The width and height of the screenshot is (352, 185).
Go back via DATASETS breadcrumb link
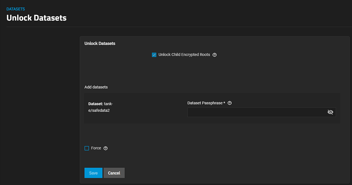click(16, 9)
